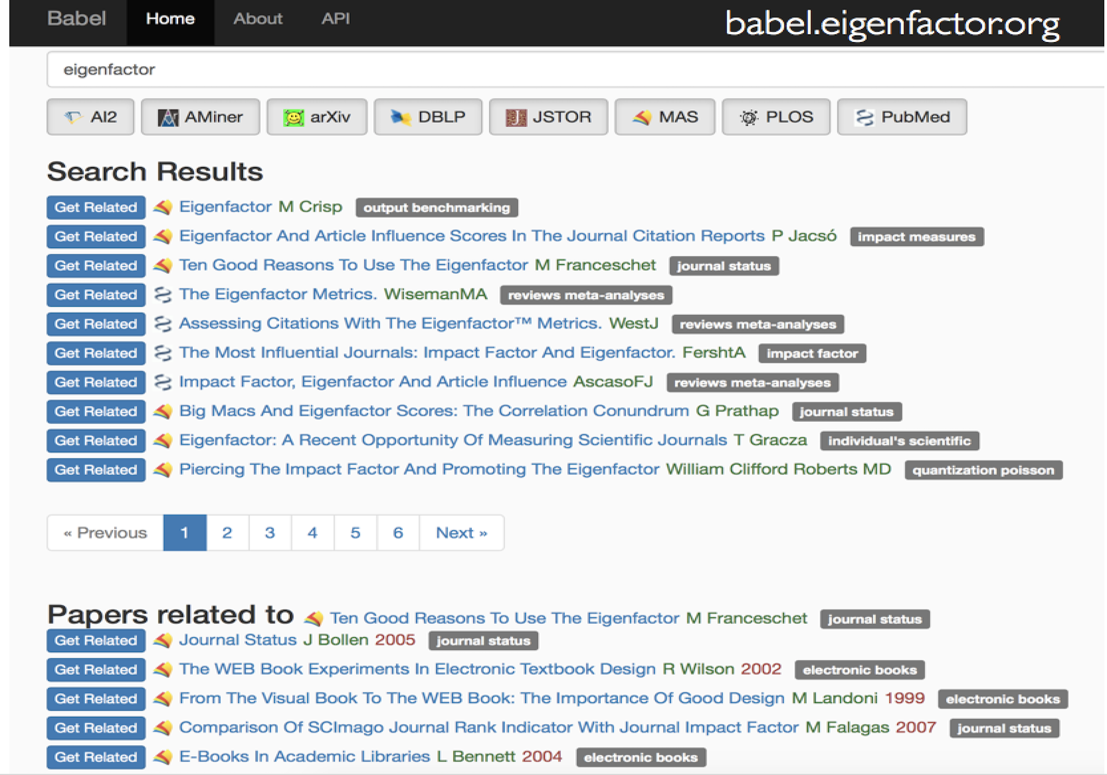The image size is (1107, 775).
Task: Choose the arXiv source filter
Action: [317, 117]
